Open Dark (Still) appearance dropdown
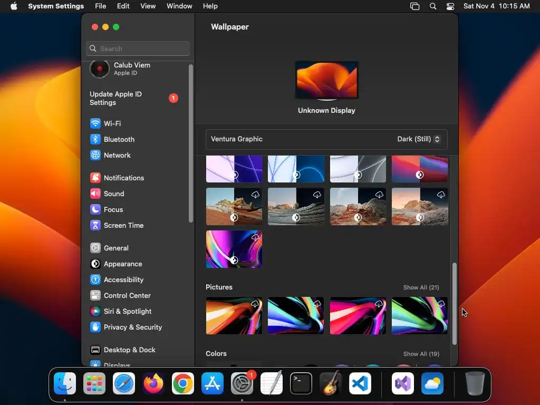 coord(418,139)
